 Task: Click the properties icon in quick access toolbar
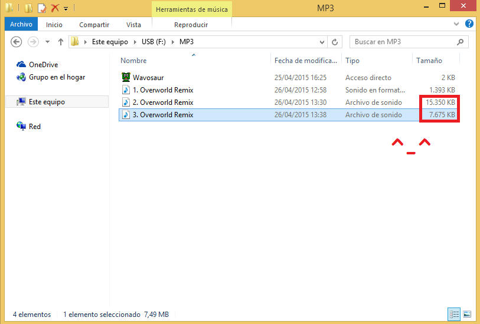pyautogui.click(x=41, y=8)
